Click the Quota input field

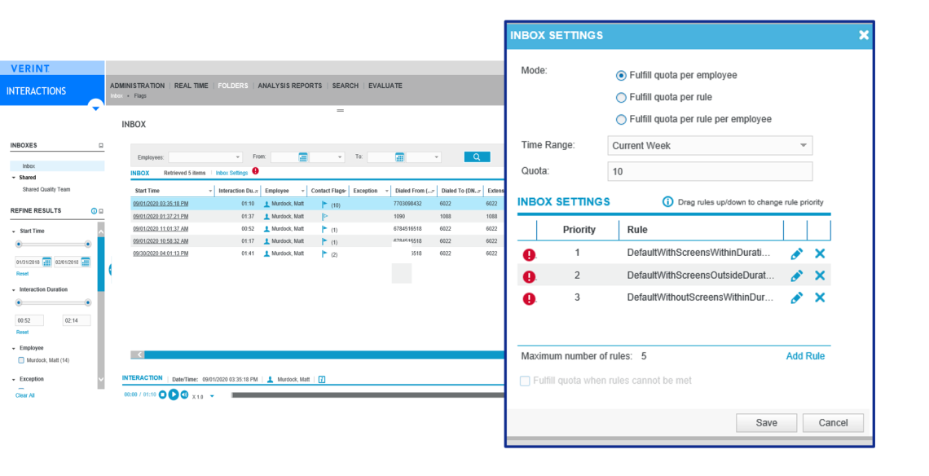(x=710, y=171)
